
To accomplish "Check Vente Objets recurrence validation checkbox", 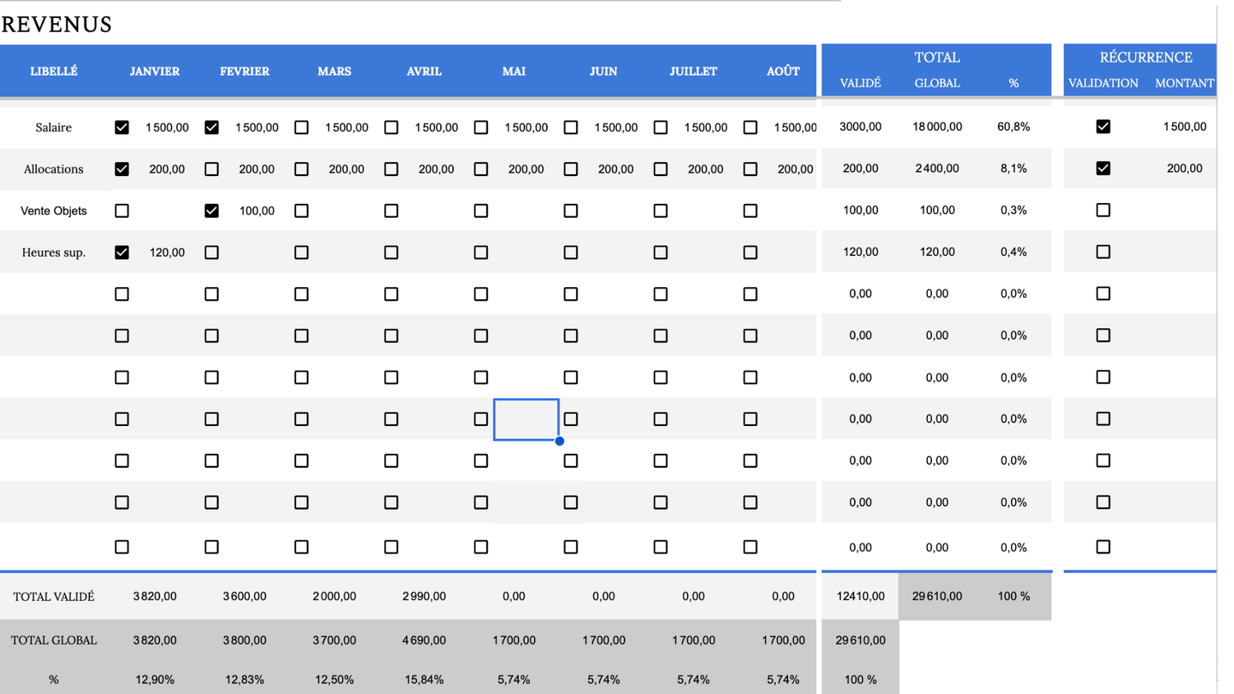I will click(1103, 210).
